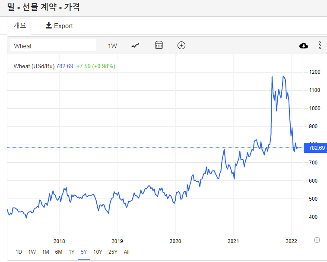Click the 1200 y-axis label

click(x=314, y=72)
